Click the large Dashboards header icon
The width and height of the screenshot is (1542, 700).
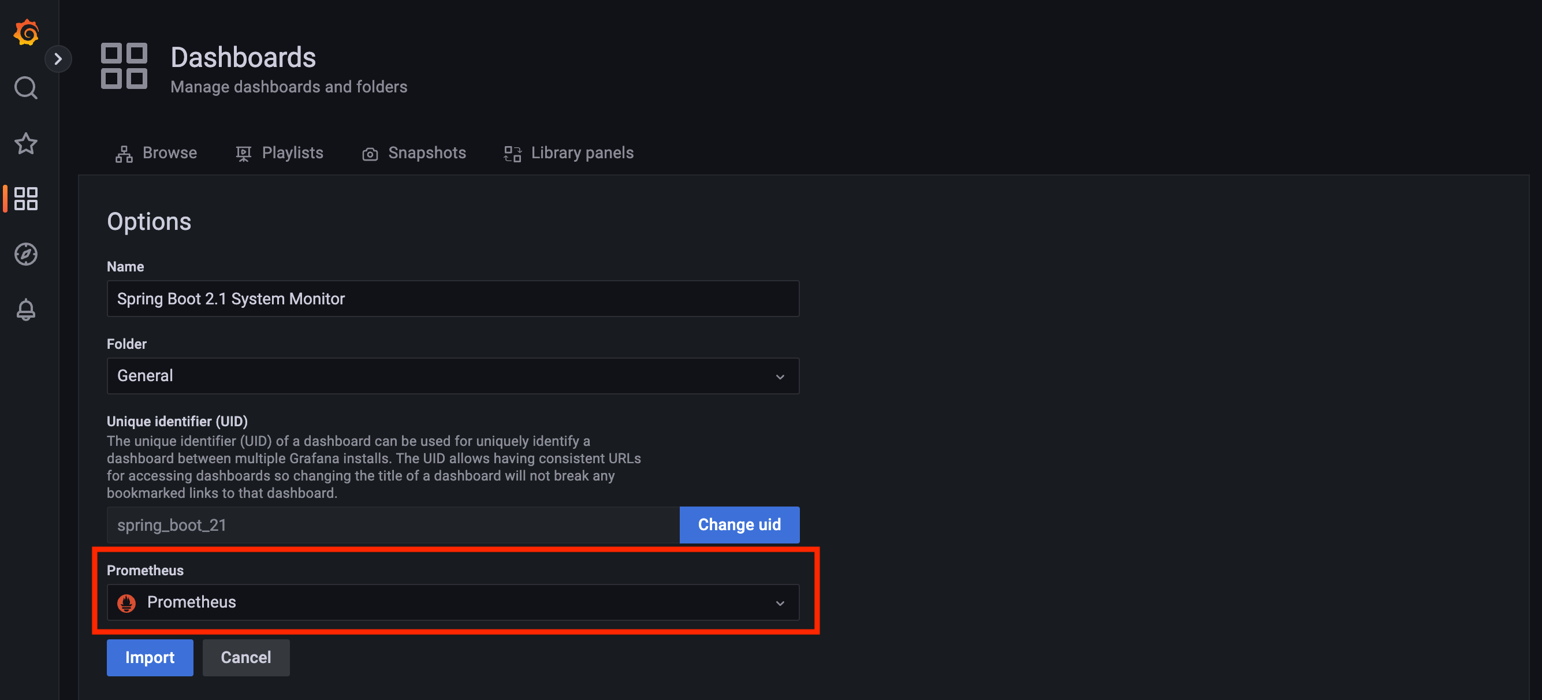pyautogui.click(x=124, y=66)
